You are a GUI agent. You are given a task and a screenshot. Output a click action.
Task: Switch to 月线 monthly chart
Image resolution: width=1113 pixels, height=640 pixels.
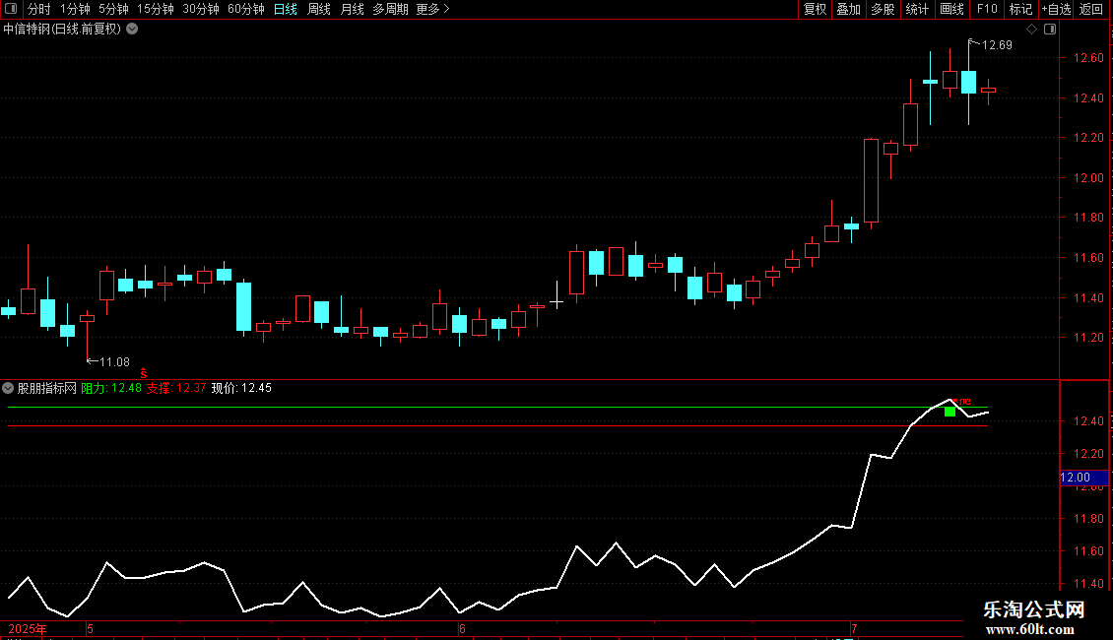click(352, 9)
